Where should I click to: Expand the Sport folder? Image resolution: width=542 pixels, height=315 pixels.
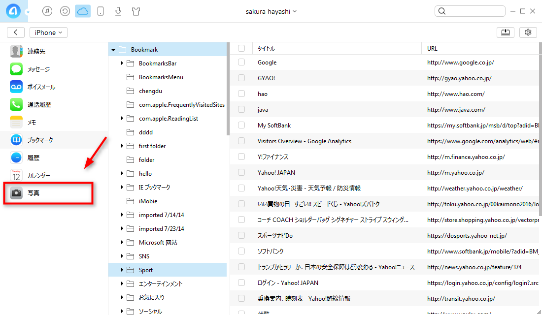[122, 270]
